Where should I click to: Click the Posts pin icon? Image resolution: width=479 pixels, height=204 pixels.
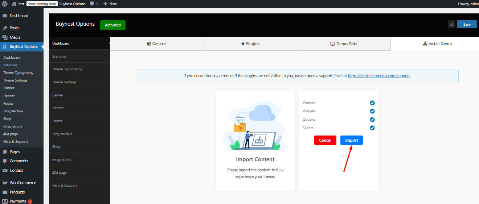pyautogui.click(x=5, y=28)
